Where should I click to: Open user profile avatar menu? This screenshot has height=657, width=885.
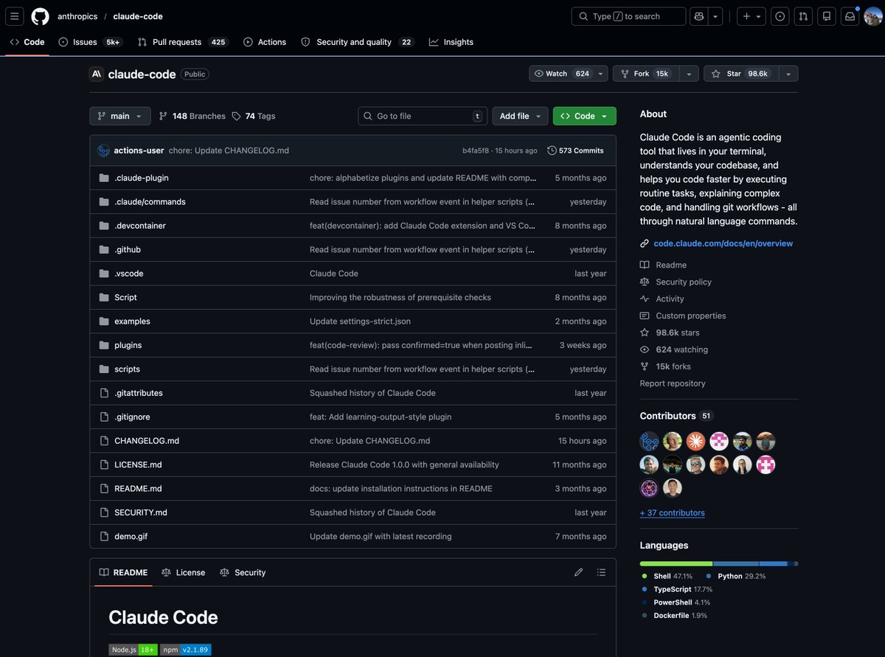pyautogui.click(x=873, y=16)
